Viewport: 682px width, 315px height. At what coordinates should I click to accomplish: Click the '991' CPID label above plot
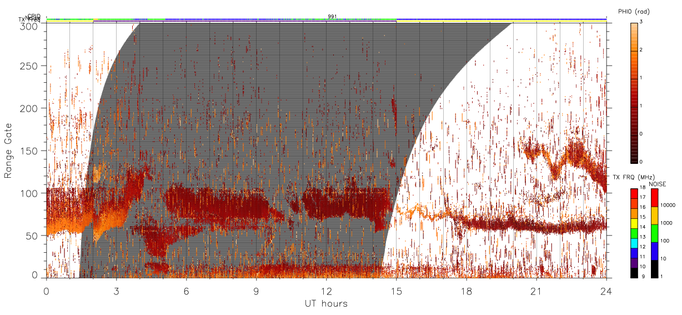coord(332,16)
